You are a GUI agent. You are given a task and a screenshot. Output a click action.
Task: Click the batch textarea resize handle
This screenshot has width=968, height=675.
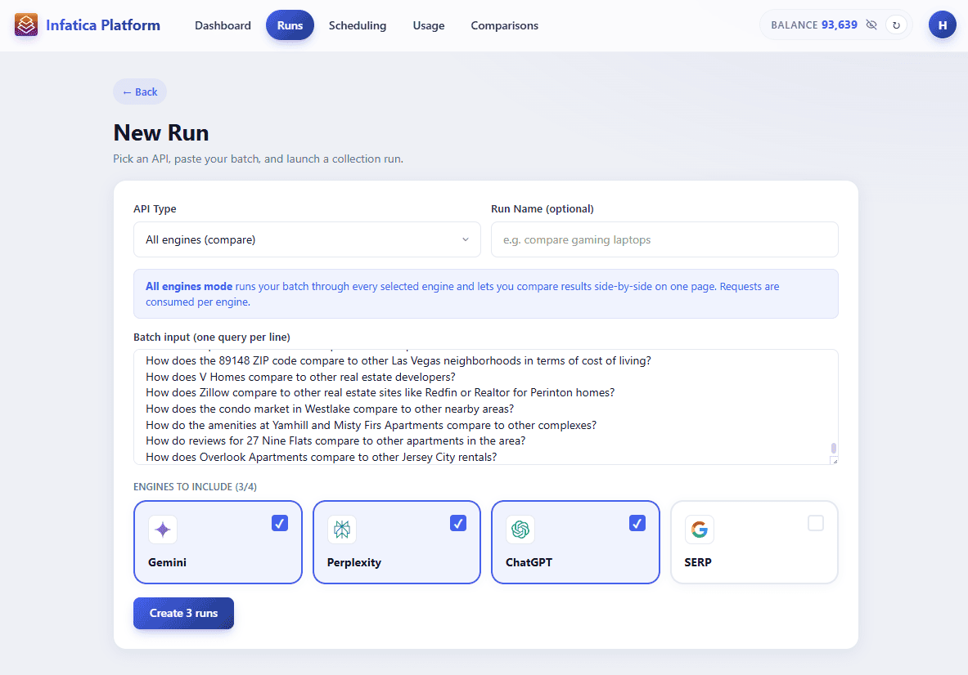click(x=834, y=460)
